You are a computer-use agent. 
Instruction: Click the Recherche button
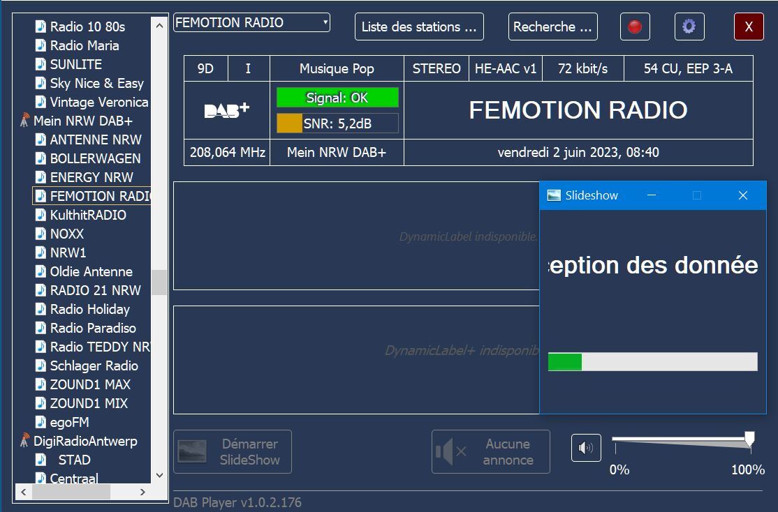tap(552, 27)
